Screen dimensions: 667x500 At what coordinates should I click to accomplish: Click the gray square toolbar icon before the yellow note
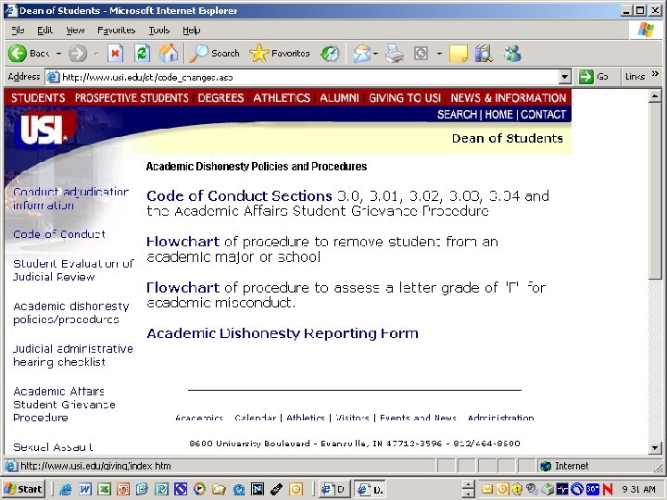pos(421,54)
